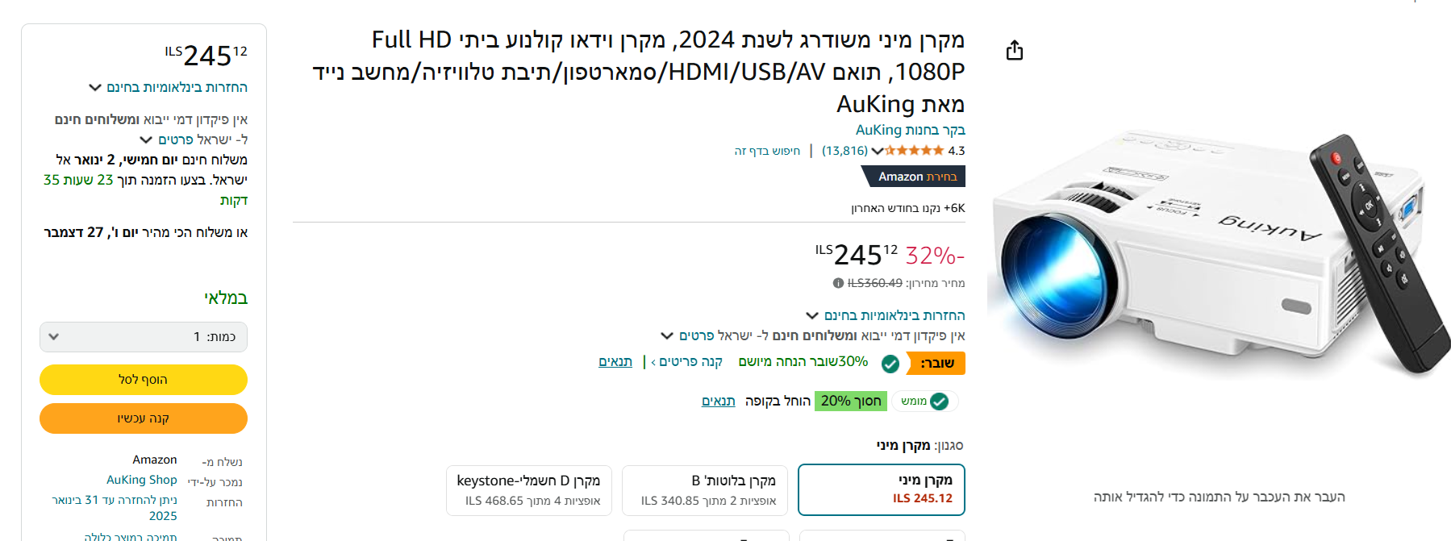Click the share icon beside the product title
Viewport: 1451px width, 541px height.
[x=1015, y=51]
